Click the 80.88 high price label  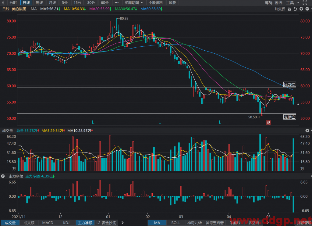point(122,19)
